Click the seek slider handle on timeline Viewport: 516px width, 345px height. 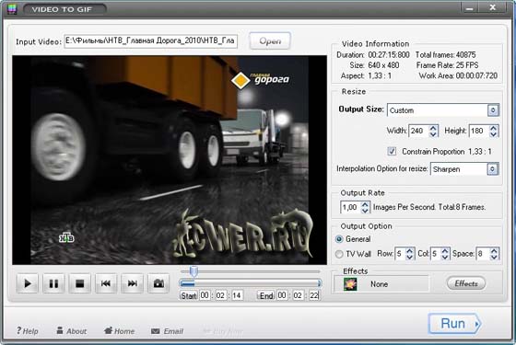[193, 271]
